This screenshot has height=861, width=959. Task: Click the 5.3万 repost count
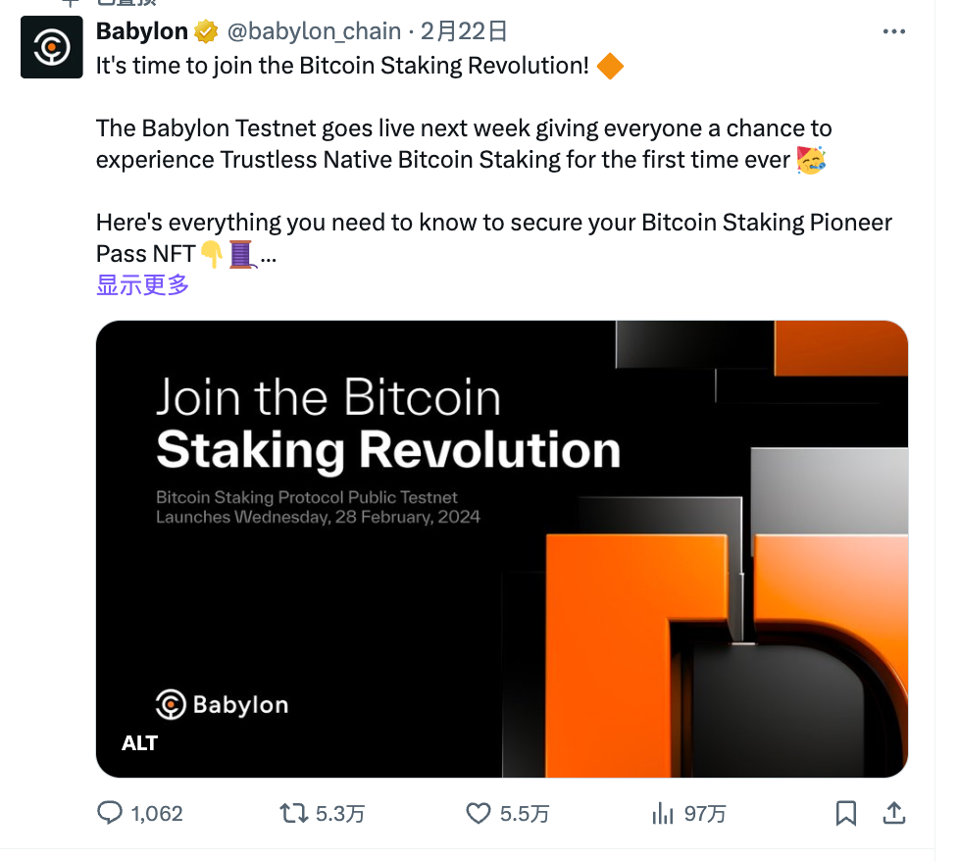tap(338, 813)
